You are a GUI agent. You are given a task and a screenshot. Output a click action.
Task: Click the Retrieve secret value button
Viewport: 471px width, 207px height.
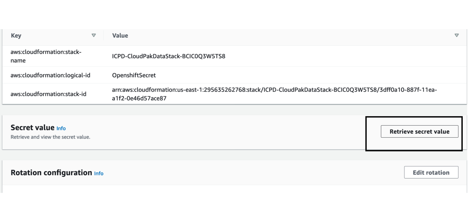[419, 132]
